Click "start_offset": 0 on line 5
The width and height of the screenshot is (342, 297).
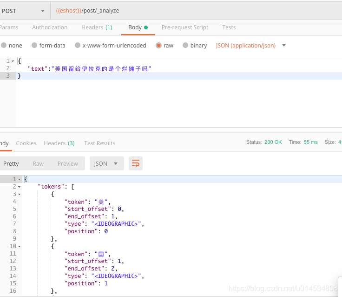coord(94,209)
